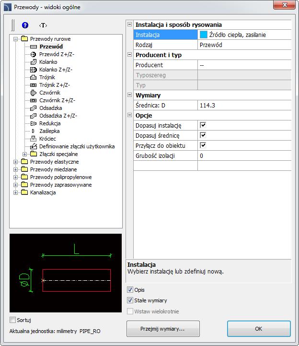Click the Przewody polipropylenowe folder icon
299x346 pixels.
coord(24,177)
